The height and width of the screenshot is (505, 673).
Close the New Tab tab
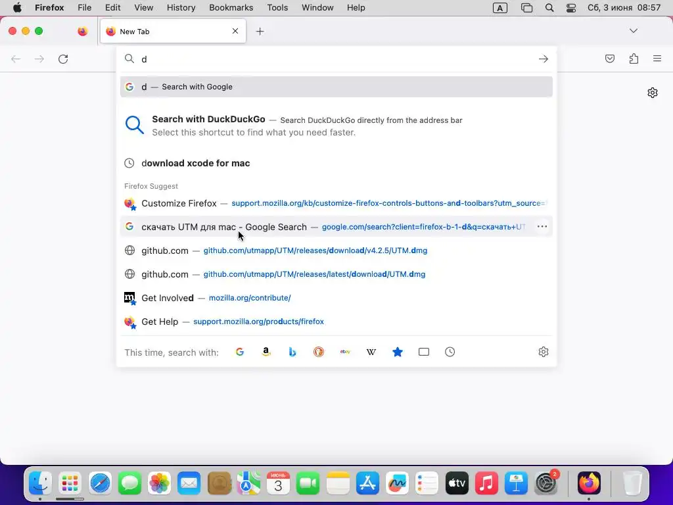[x=235, y=31]
